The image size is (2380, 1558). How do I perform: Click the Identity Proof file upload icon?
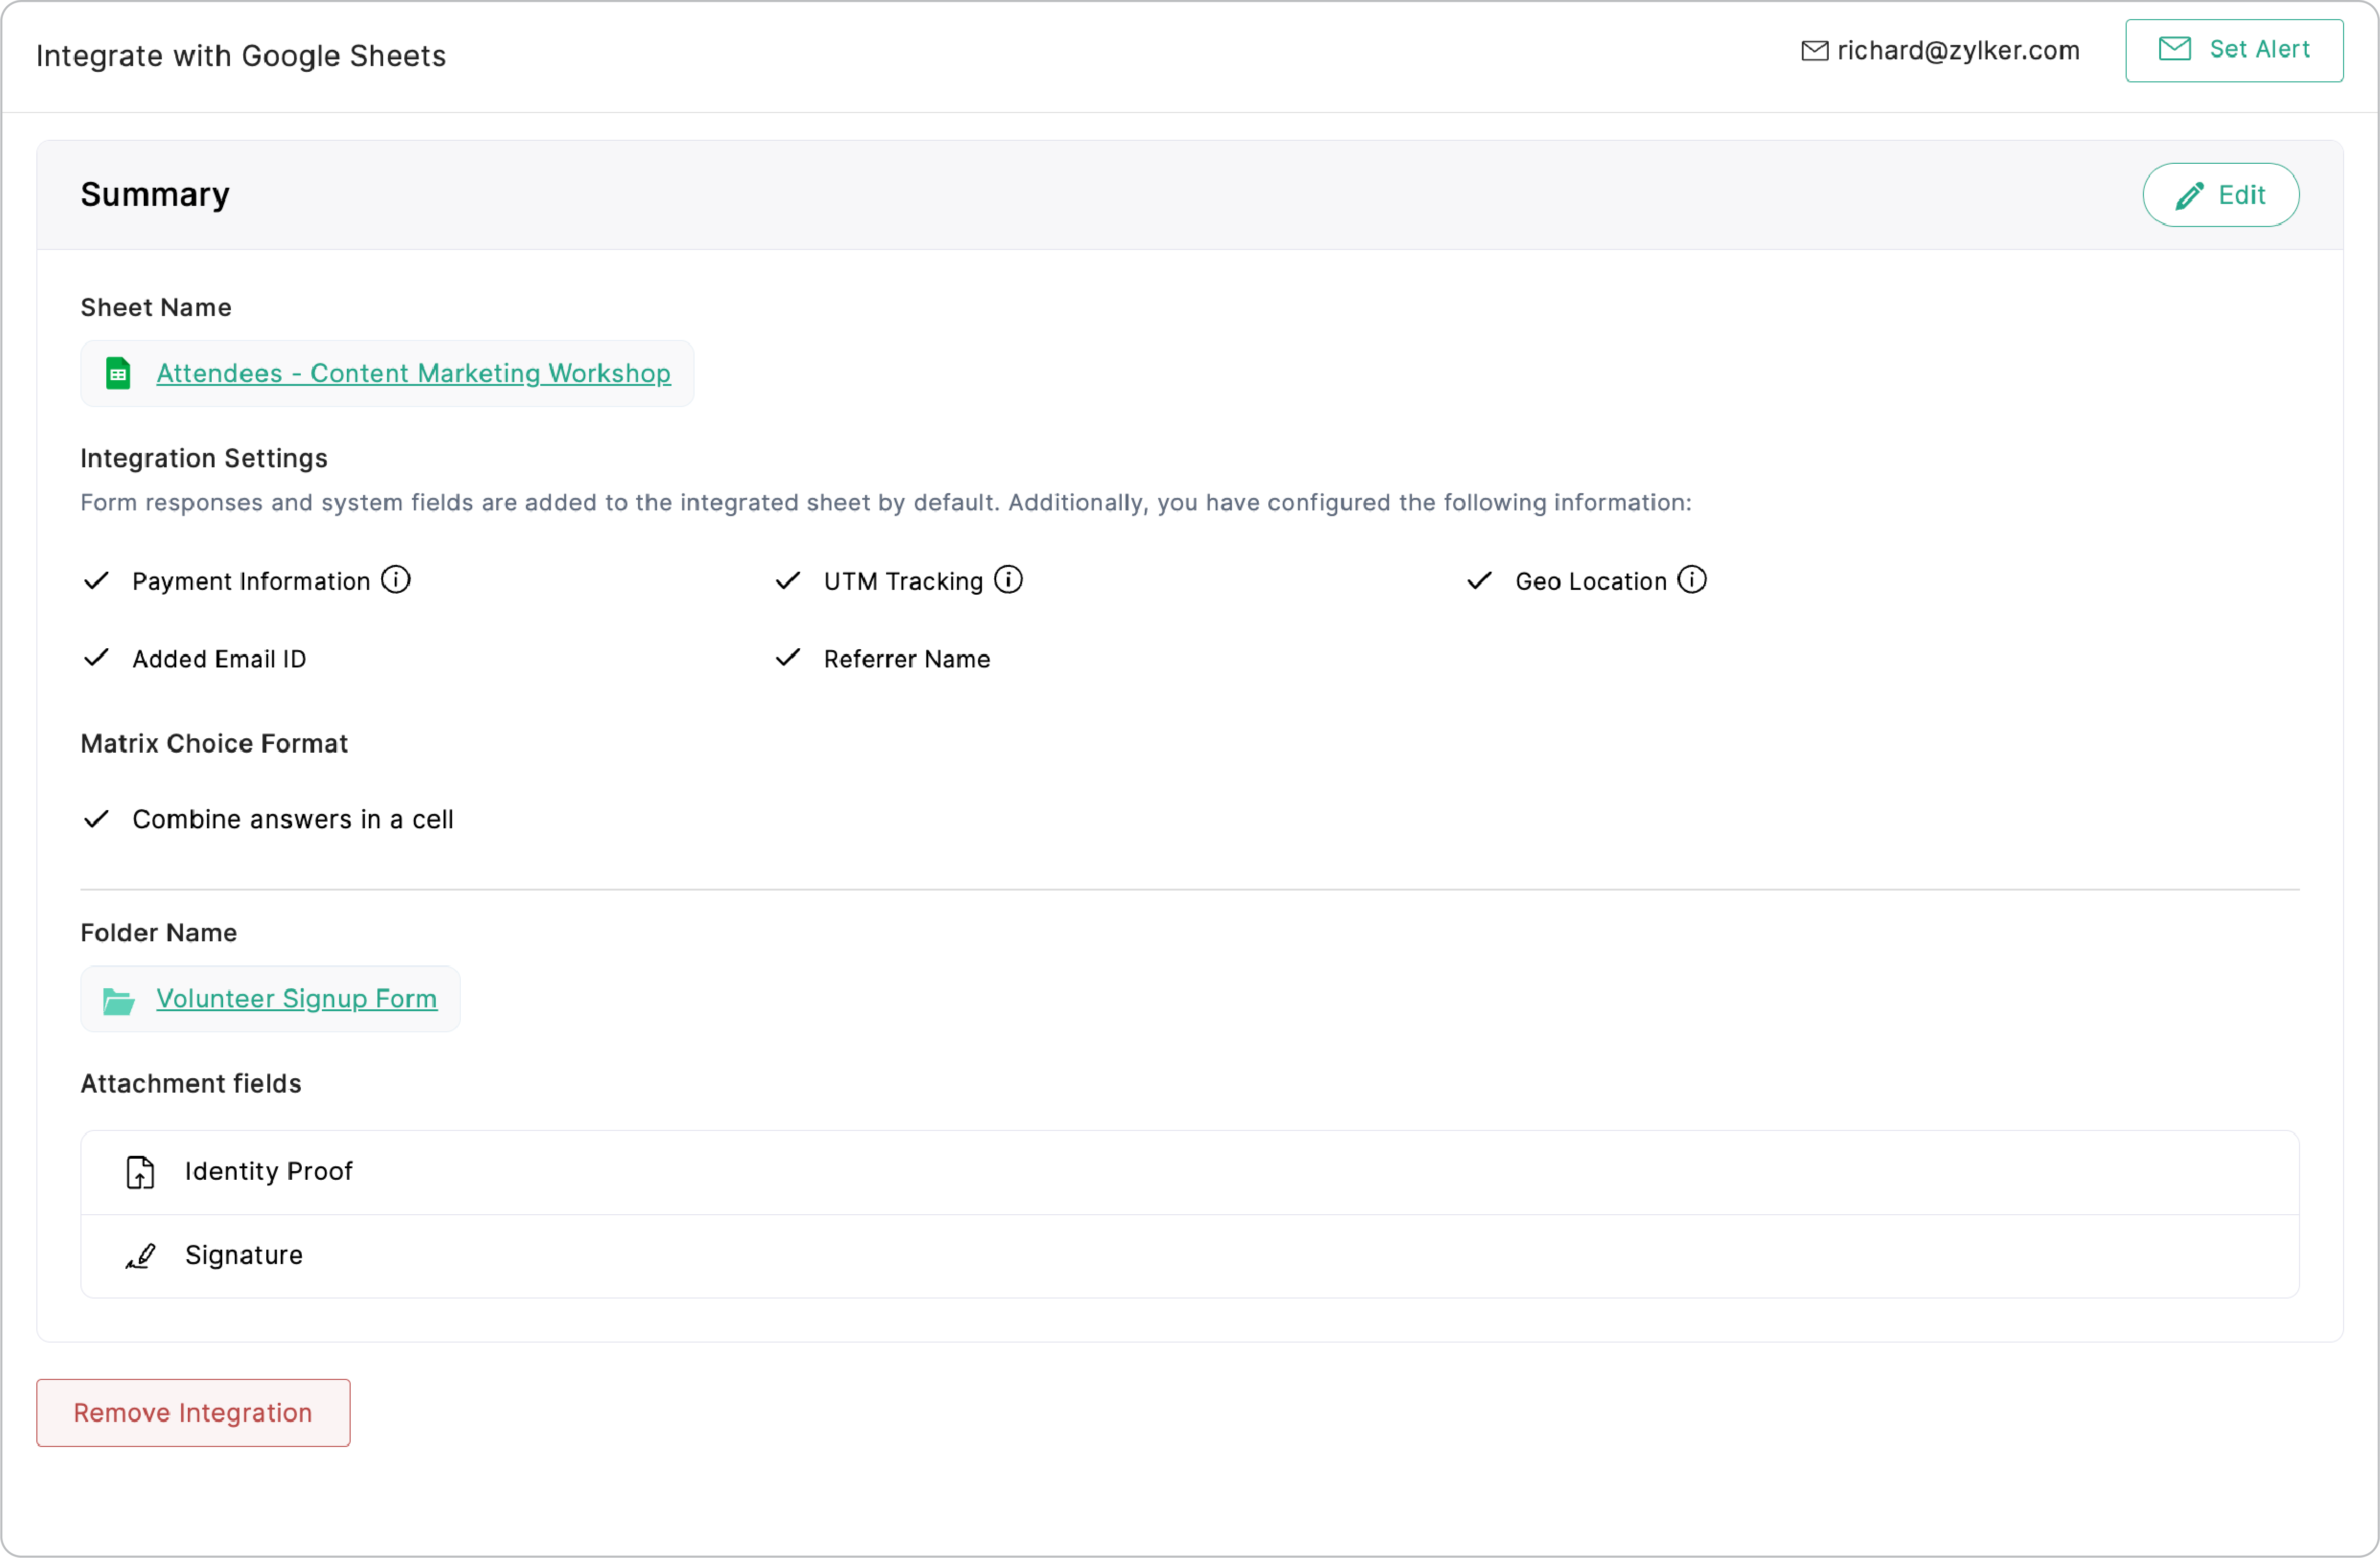click(x=140, y=1172)
